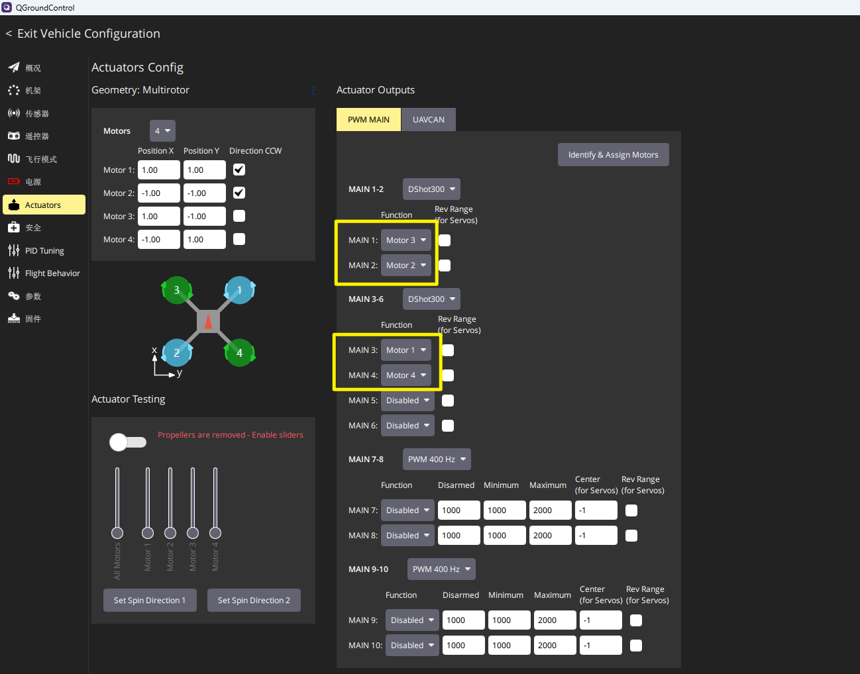Open MAIN 6 Disabled function dropdown
The image size is (860, 674).
[407, 426]
